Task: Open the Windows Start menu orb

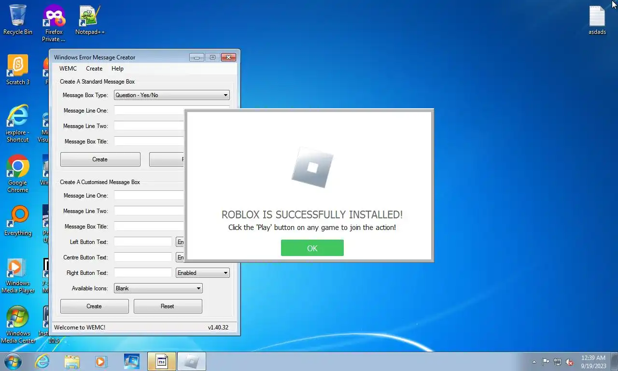Action: click(x=13, y=361)
